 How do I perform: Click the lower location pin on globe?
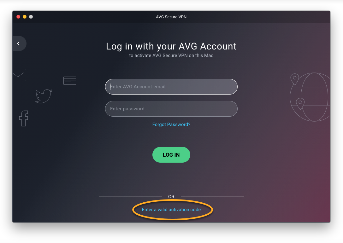pyautogui.click(x=300, y=104)
